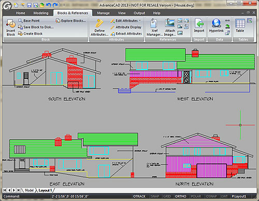Toggle OTRACK in status bar
This screenshot has width=259, height=201.
(x=139, y=196)
